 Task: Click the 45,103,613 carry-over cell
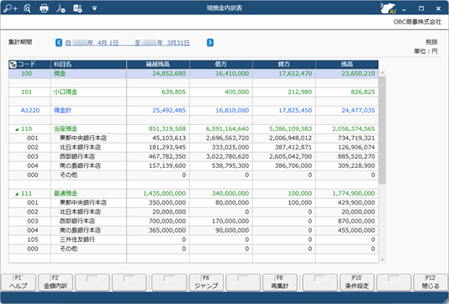coord(158,138)
